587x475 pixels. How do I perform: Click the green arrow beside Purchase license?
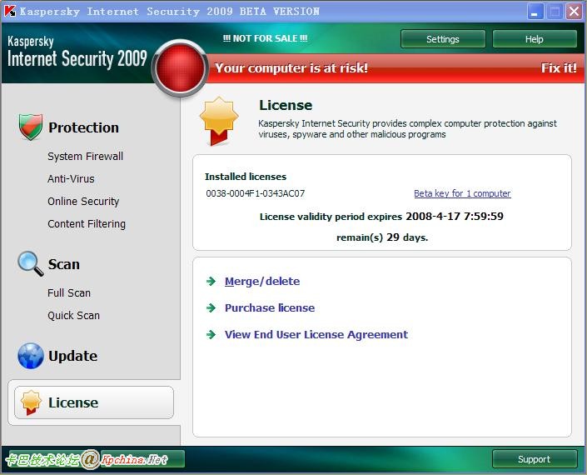point(211,308)
